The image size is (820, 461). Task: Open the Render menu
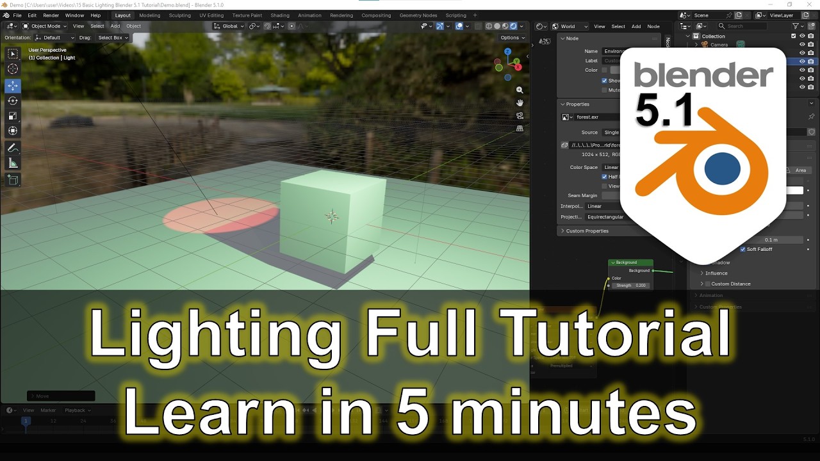51,15
